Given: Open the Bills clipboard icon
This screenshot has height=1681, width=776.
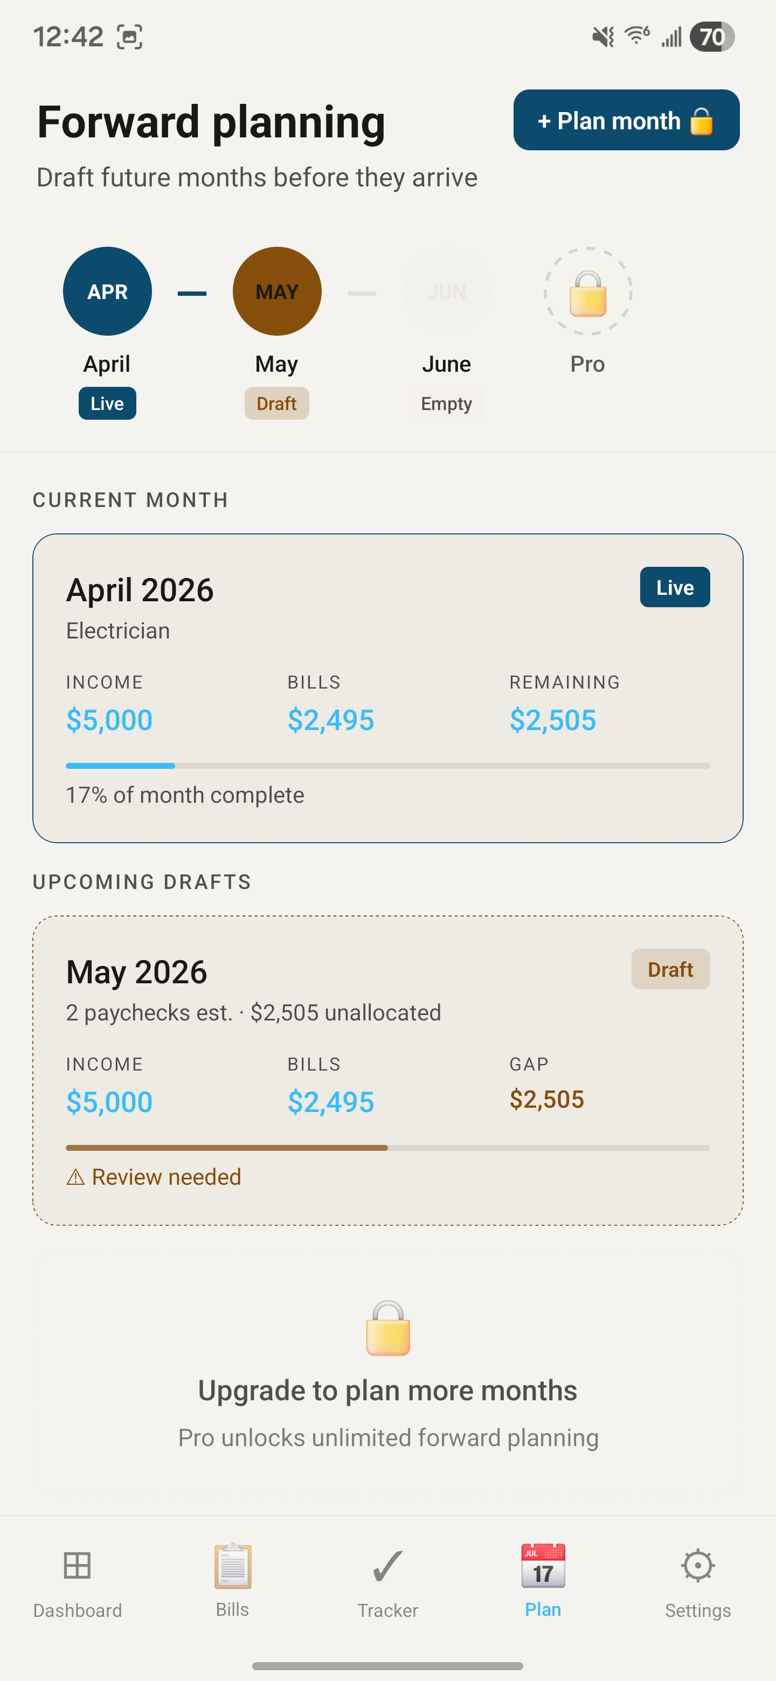Looking at the screenshot, I should click(x=232, y=1566).
